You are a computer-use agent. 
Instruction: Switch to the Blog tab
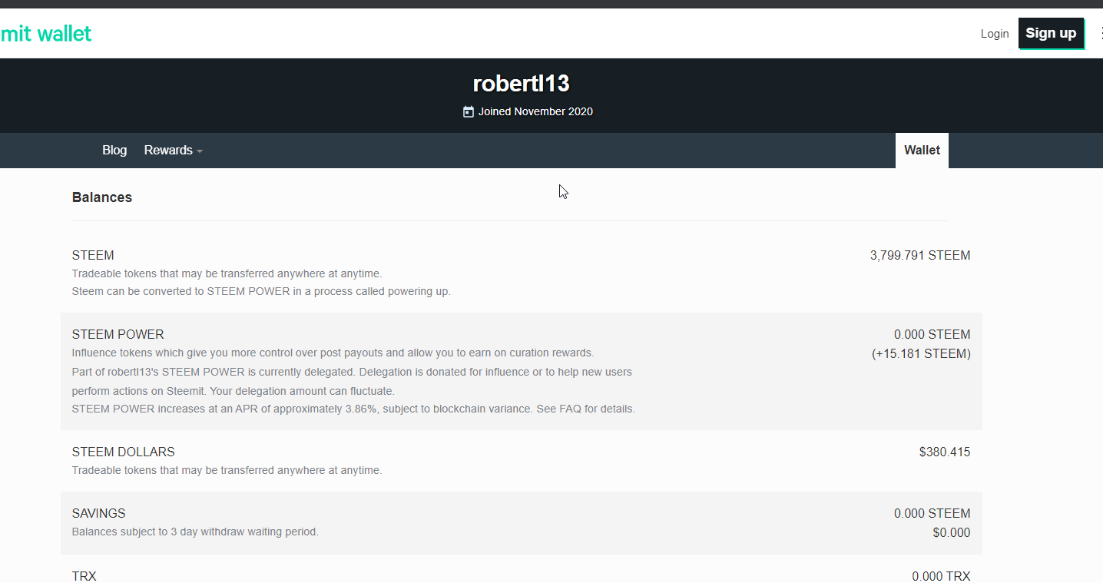(114, 151)
